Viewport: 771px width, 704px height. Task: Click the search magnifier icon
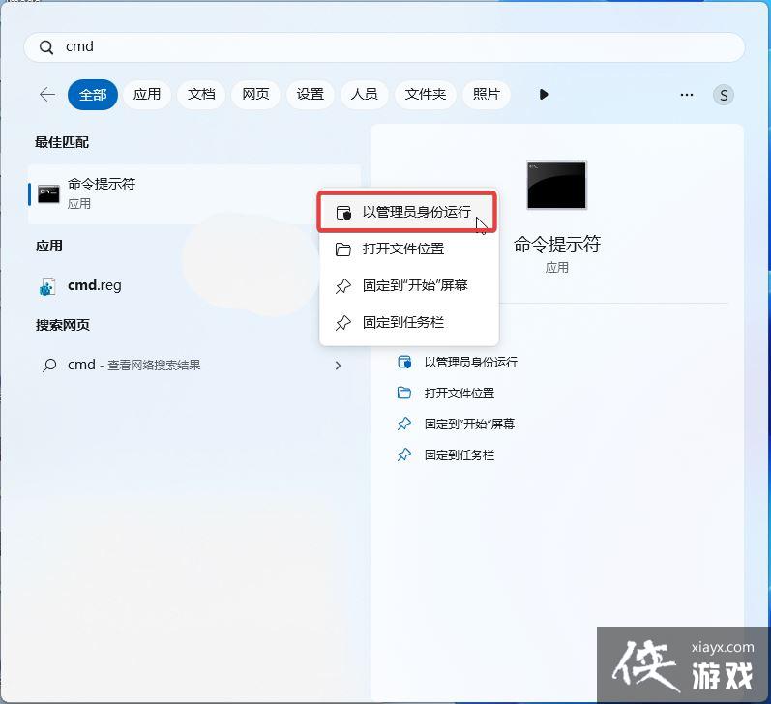[46, 47]
